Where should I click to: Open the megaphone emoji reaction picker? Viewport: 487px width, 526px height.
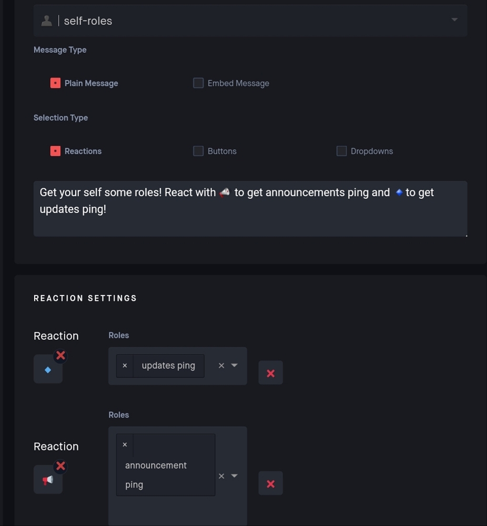48,479
